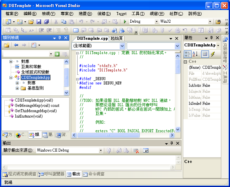Select 巨集和常數 tree item
Viewport: 230px width, 187px height.
coord(31,67)
